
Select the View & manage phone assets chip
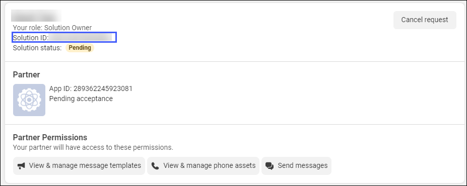(203, 166)
